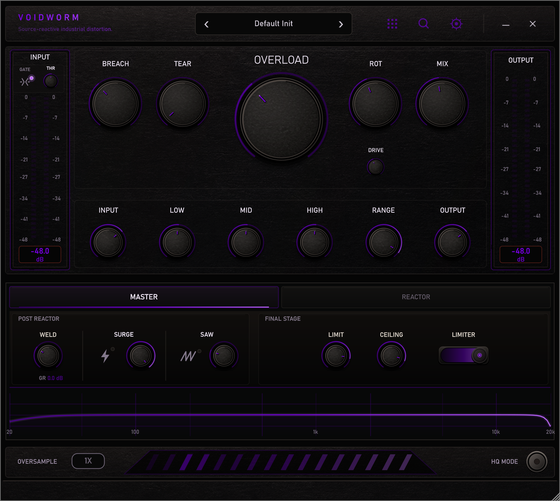Click the magnifier search icon
Viewport: 560px width, 501px height.
pyautogui.click(x=424, y=24)
